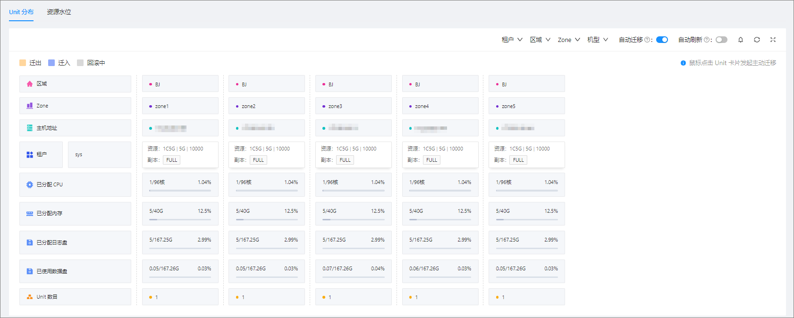Click the zone1 unit resource card
The height and width of the screenshot is (318, 794).
(x=180, y=155)
